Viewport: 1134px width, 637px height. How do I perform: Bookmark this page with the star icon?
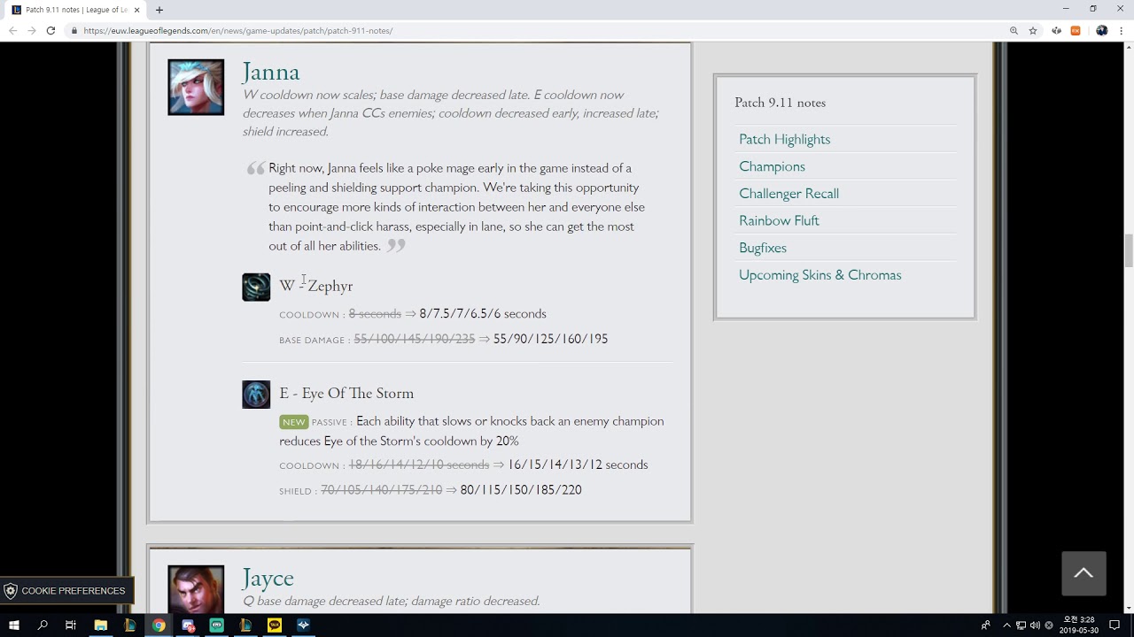coord(1033,30)
